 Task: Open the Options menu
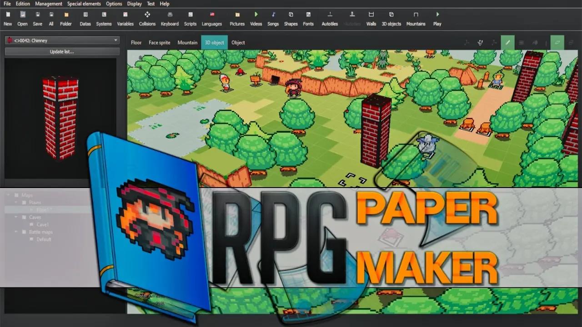114,4
